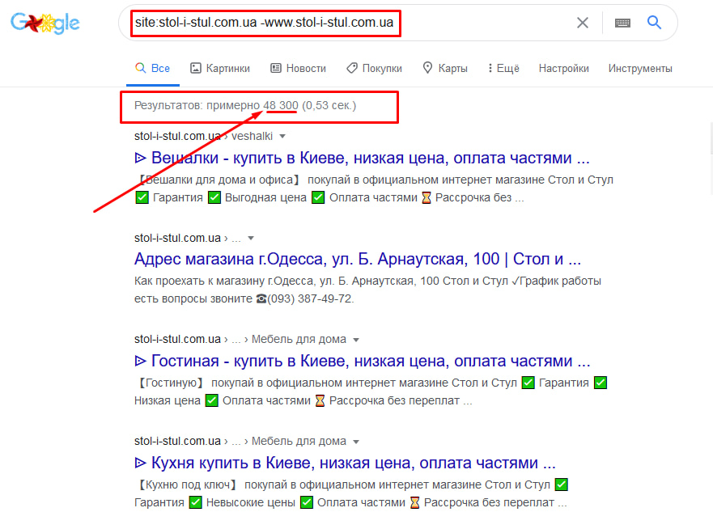The height and width of the screenshot is (529, 713).
Task: Switch to the Все results tab
Action: point(153,68)
